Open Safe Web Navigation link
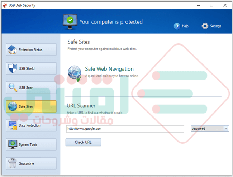Viewport: 233px width, 177px height. [109, 69]
